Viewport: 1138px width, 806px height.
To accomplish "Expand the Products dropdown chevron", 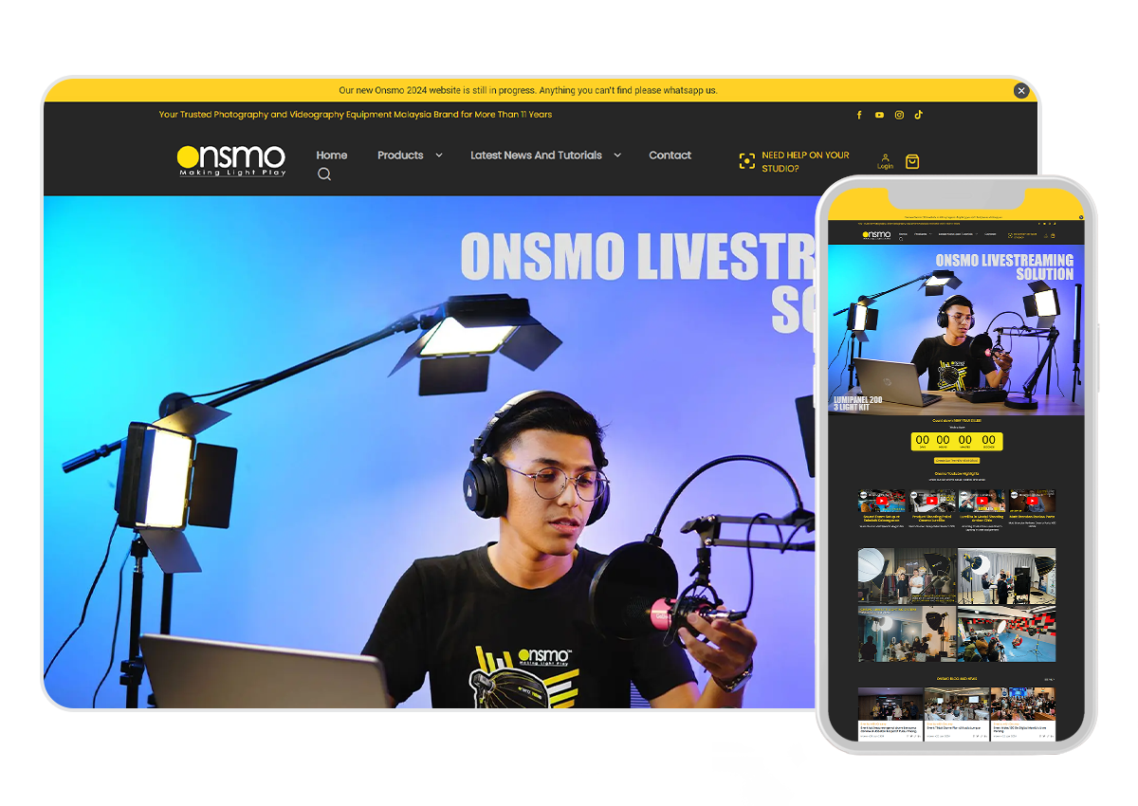I will pyautogui.click(x=438, y=156).
